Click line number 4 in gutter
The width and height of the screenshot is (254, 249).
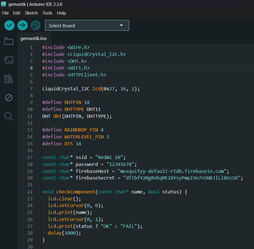point(31,68)
